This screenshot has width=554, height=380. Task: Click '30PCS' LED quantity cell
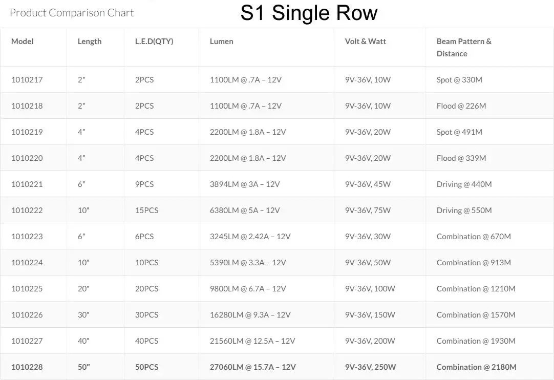[x=146, y=315]
